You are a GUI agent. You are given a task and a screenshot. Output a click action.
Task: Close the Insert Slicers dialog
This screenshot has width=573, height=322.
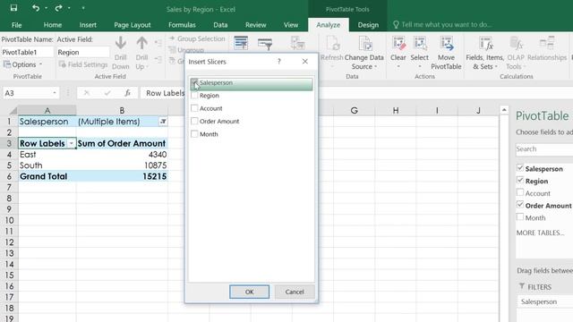coord(304,62)
